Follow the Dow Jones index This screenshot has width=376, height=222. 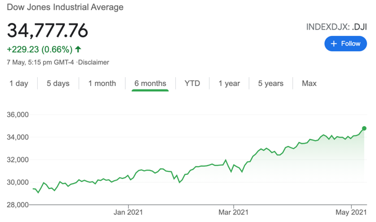[345, 44]
